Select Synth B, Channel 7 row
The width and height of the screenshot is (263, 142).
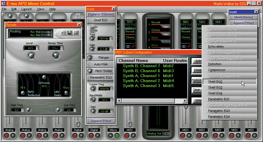141,66
